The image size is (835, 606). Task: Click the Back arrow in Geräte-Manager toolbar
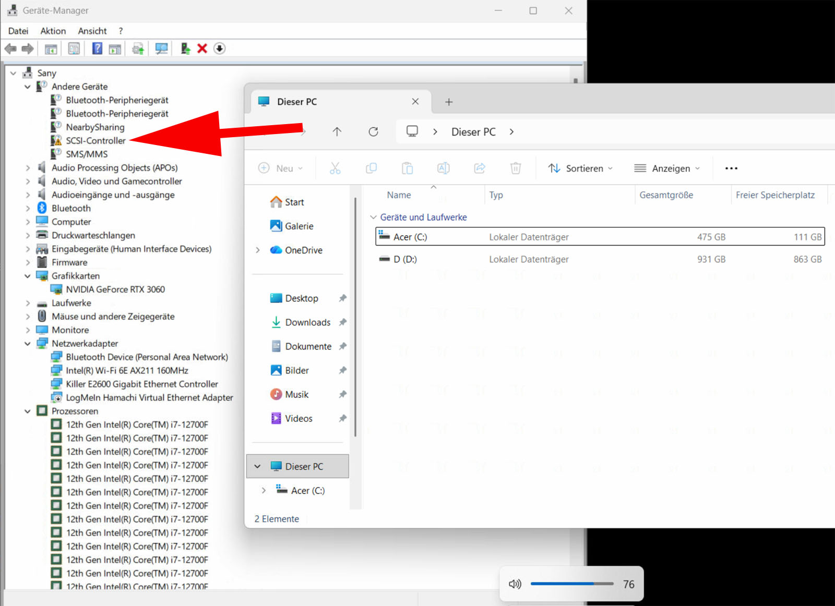10,49
